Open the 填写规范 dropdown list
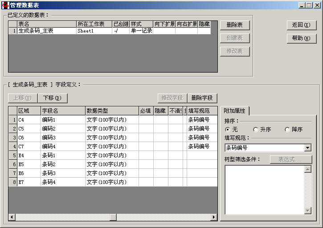This screenshot has width=323, height=228. (307, 148)
